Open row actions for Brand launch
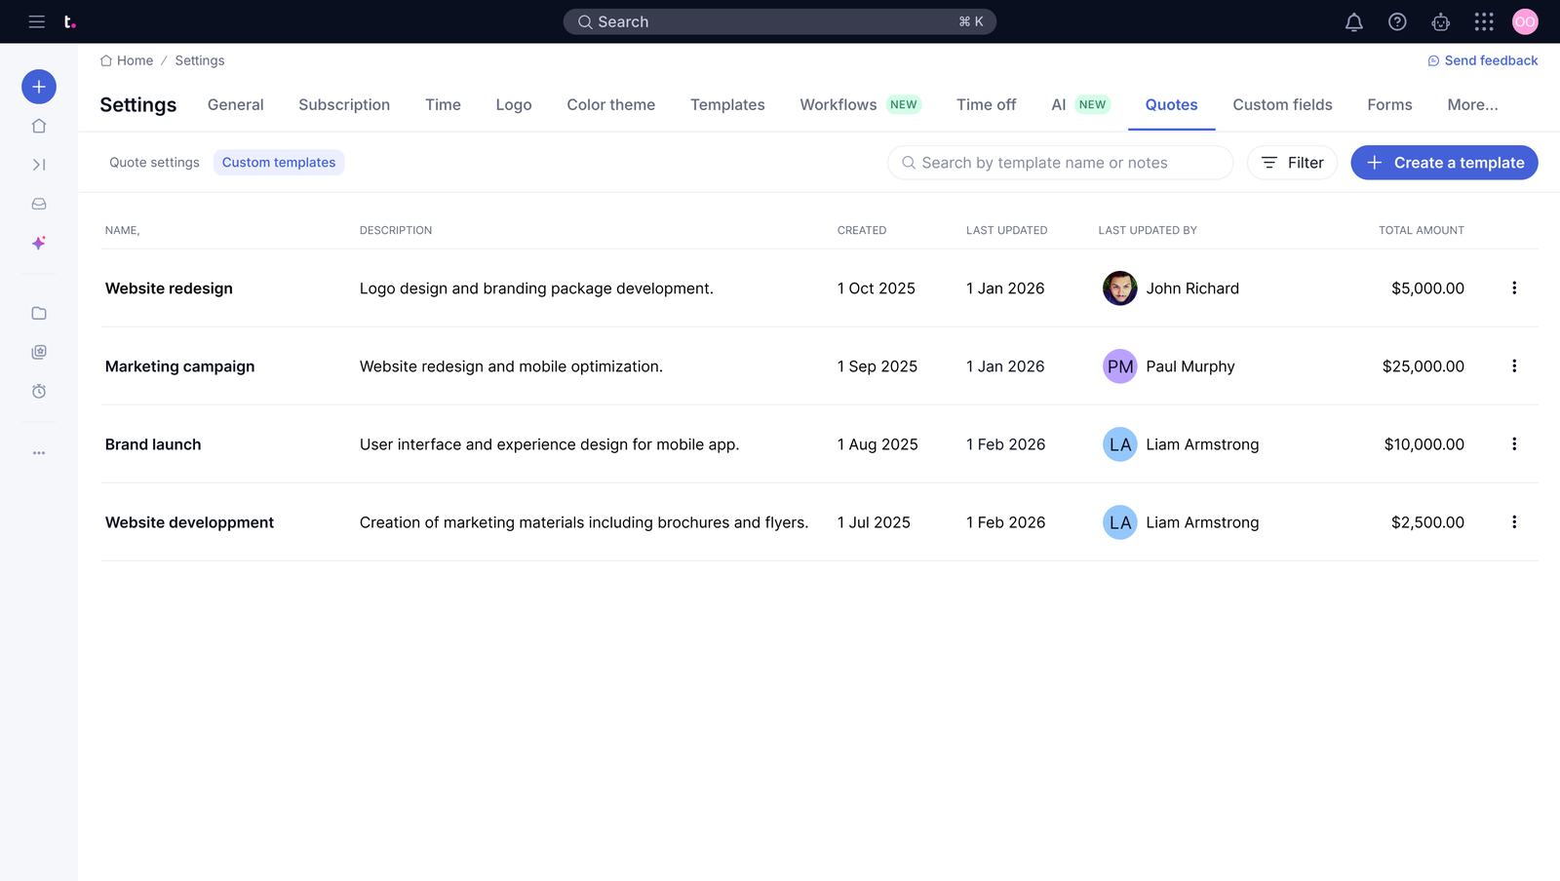Screen dimensions: 1560x881 point(1514,444)
